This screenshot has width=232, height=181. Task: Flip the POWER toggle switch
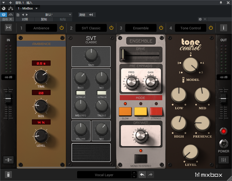(x=224, y=144)
